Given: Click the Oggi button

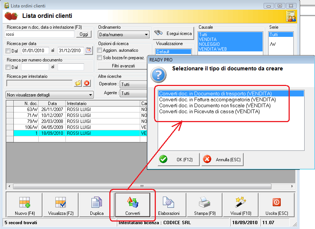Looking at the screenshot, I should (84, 34).
